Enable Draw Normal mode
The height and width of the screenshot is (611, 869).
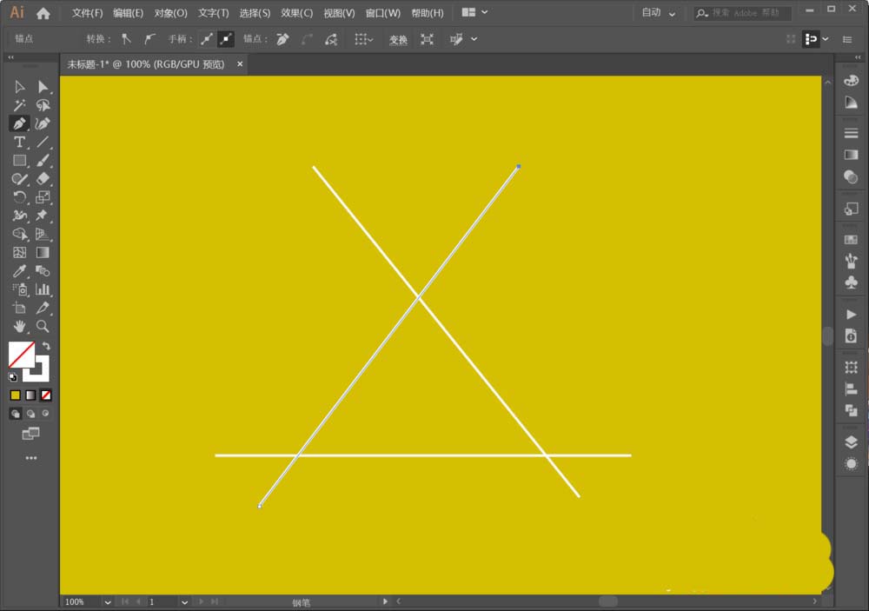click(16, 414)
